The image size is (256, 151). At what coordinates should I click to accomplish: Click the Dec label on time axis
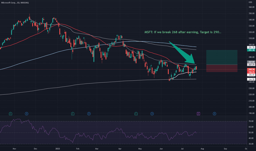35,149
